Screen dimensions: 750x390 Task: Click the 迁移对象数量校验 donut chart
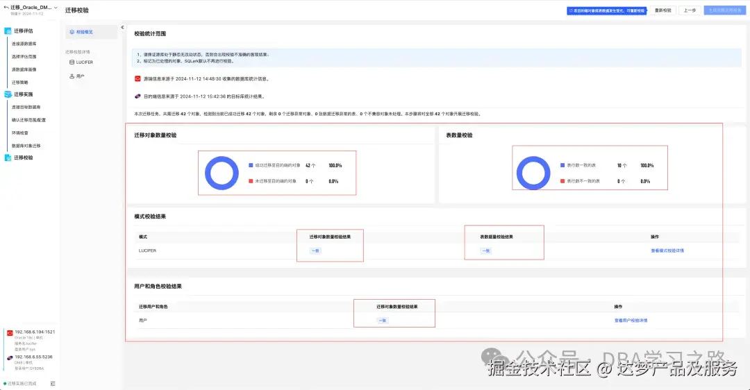pos(222,173)
